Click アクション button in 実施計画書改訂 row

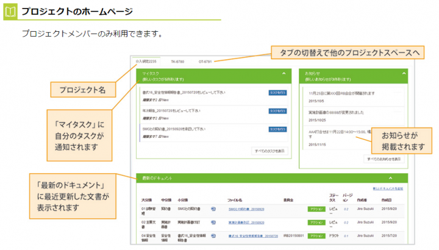point(316,223)
